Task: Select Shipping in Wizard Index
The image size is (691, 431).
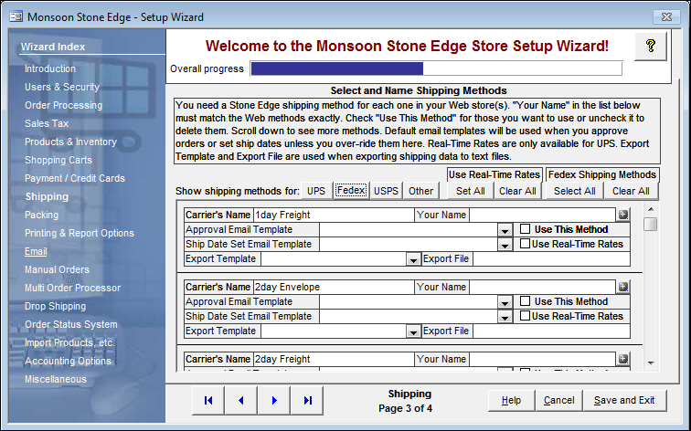Action: pos(47,196)
